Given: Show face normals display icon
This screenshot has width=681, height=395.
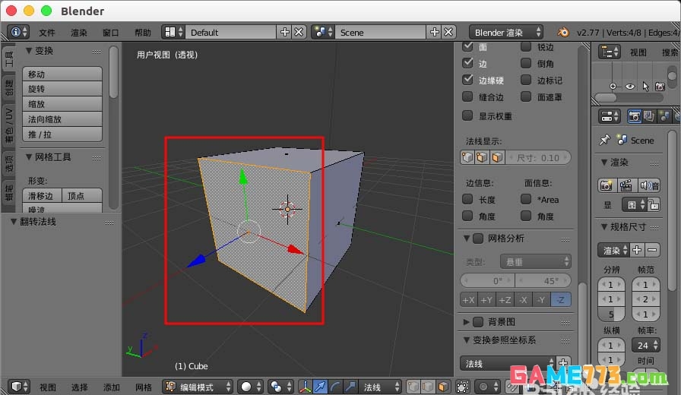Looking at the screenshot, I should coord(497,157).
